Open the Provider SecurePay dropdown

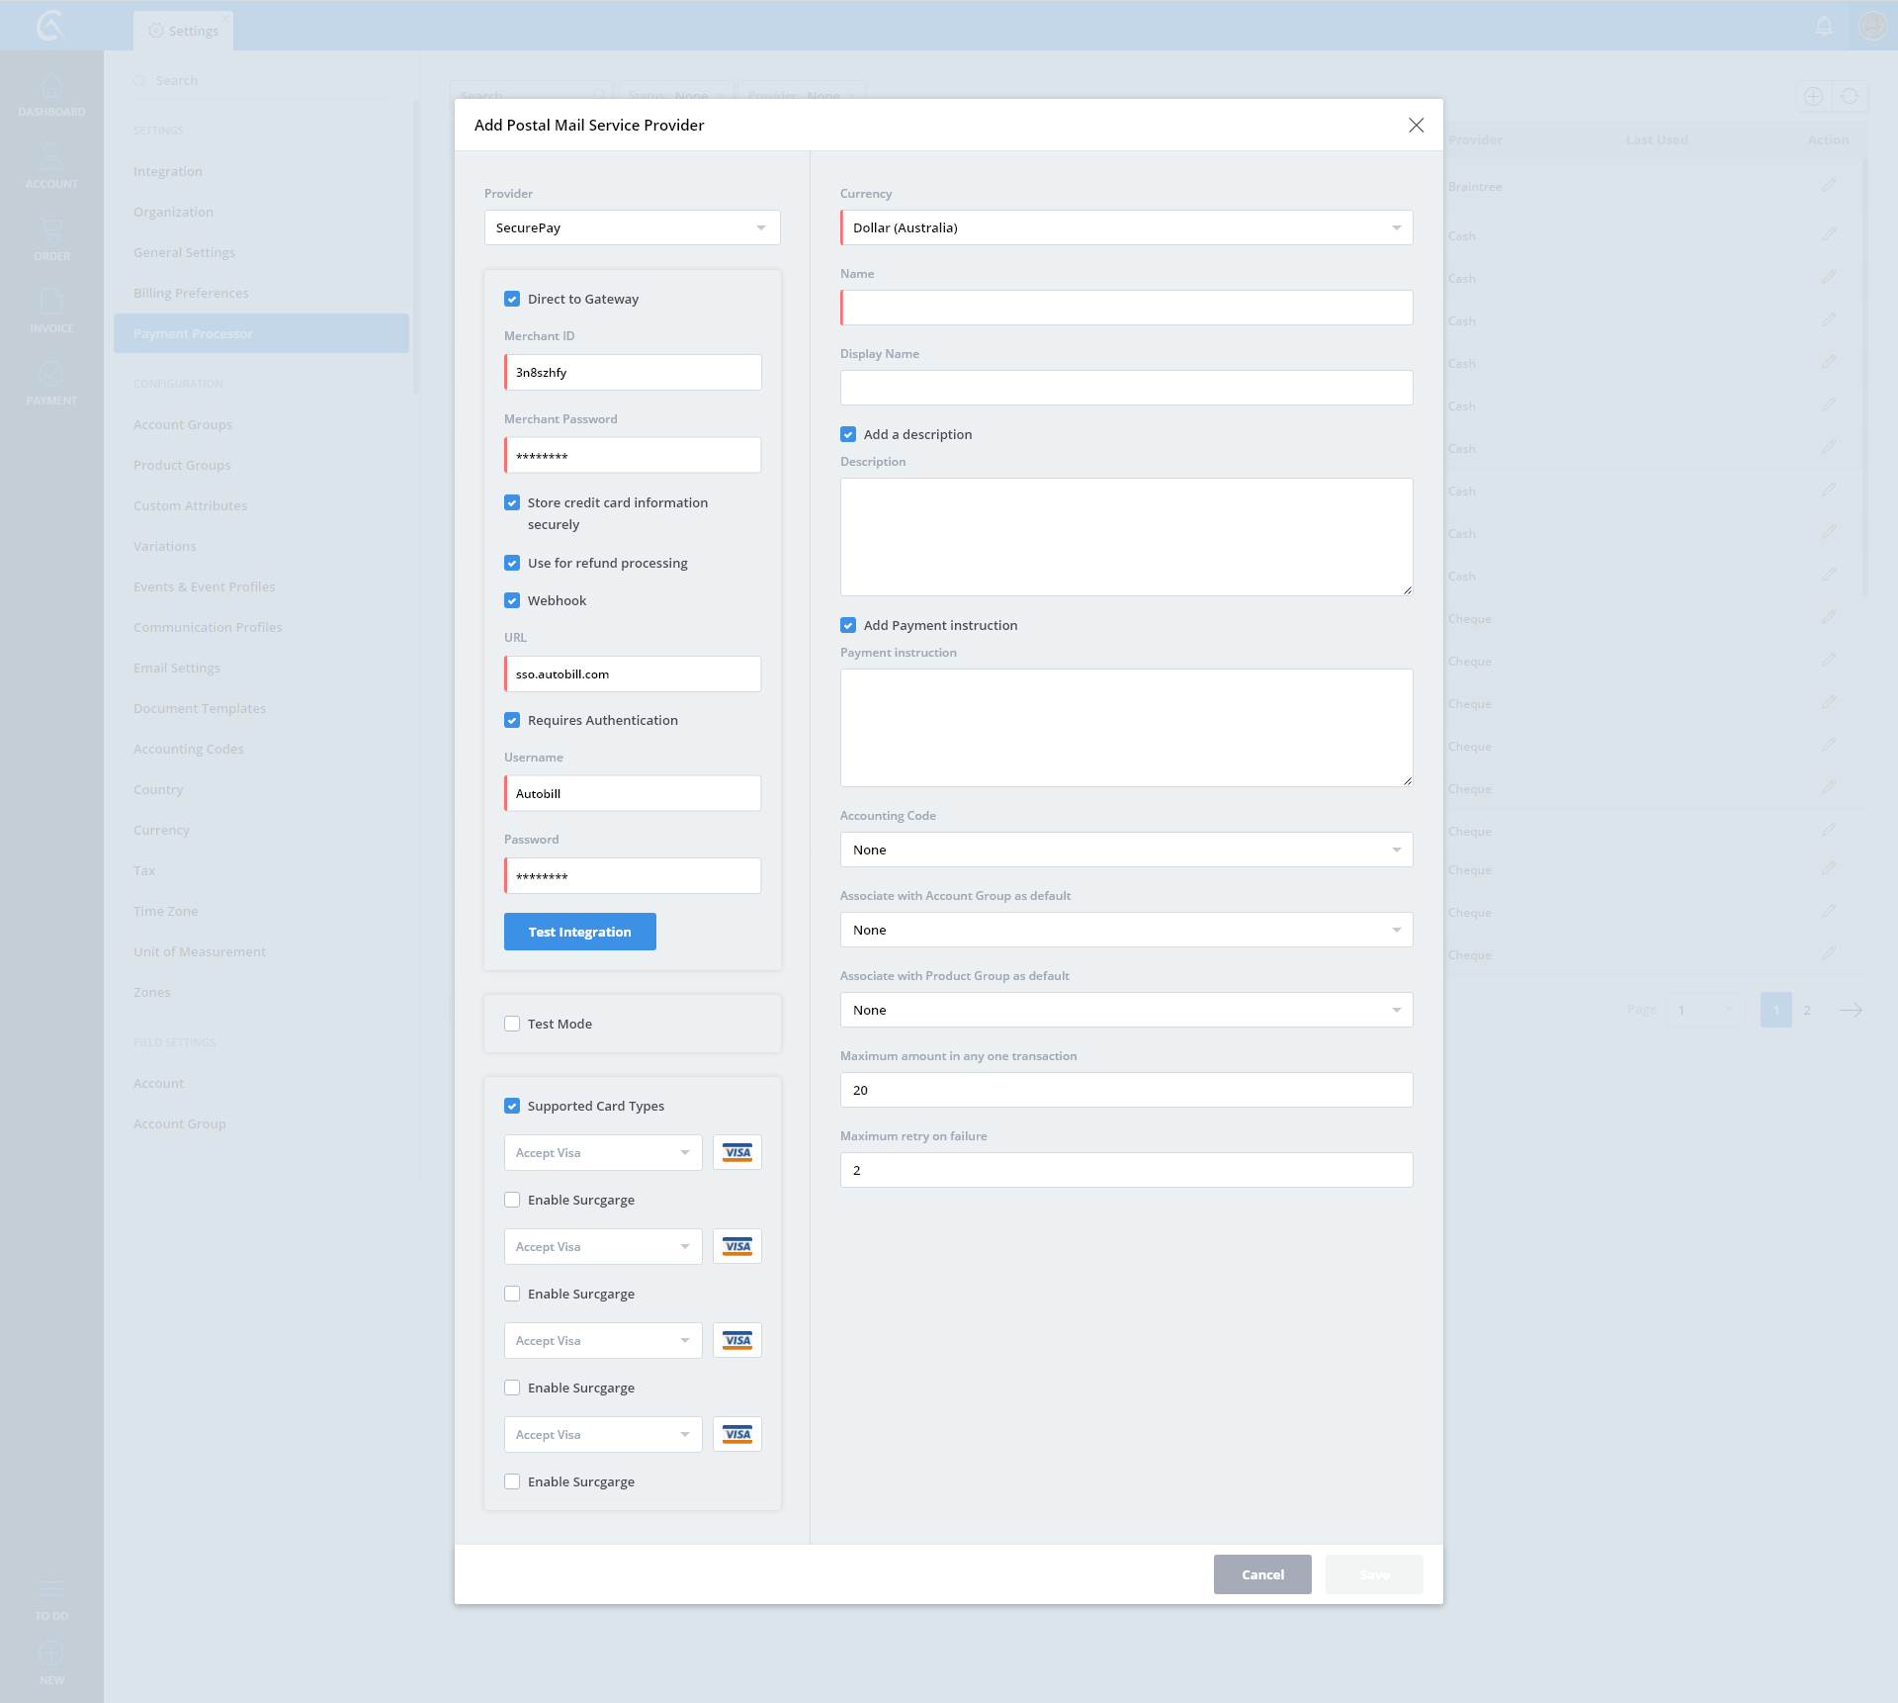point(632,227)
